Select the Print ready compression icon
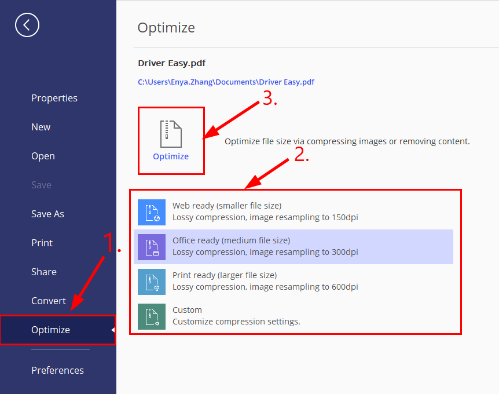Image resolution: width=499 pixels, height=394 pixels. coord(151,282)
